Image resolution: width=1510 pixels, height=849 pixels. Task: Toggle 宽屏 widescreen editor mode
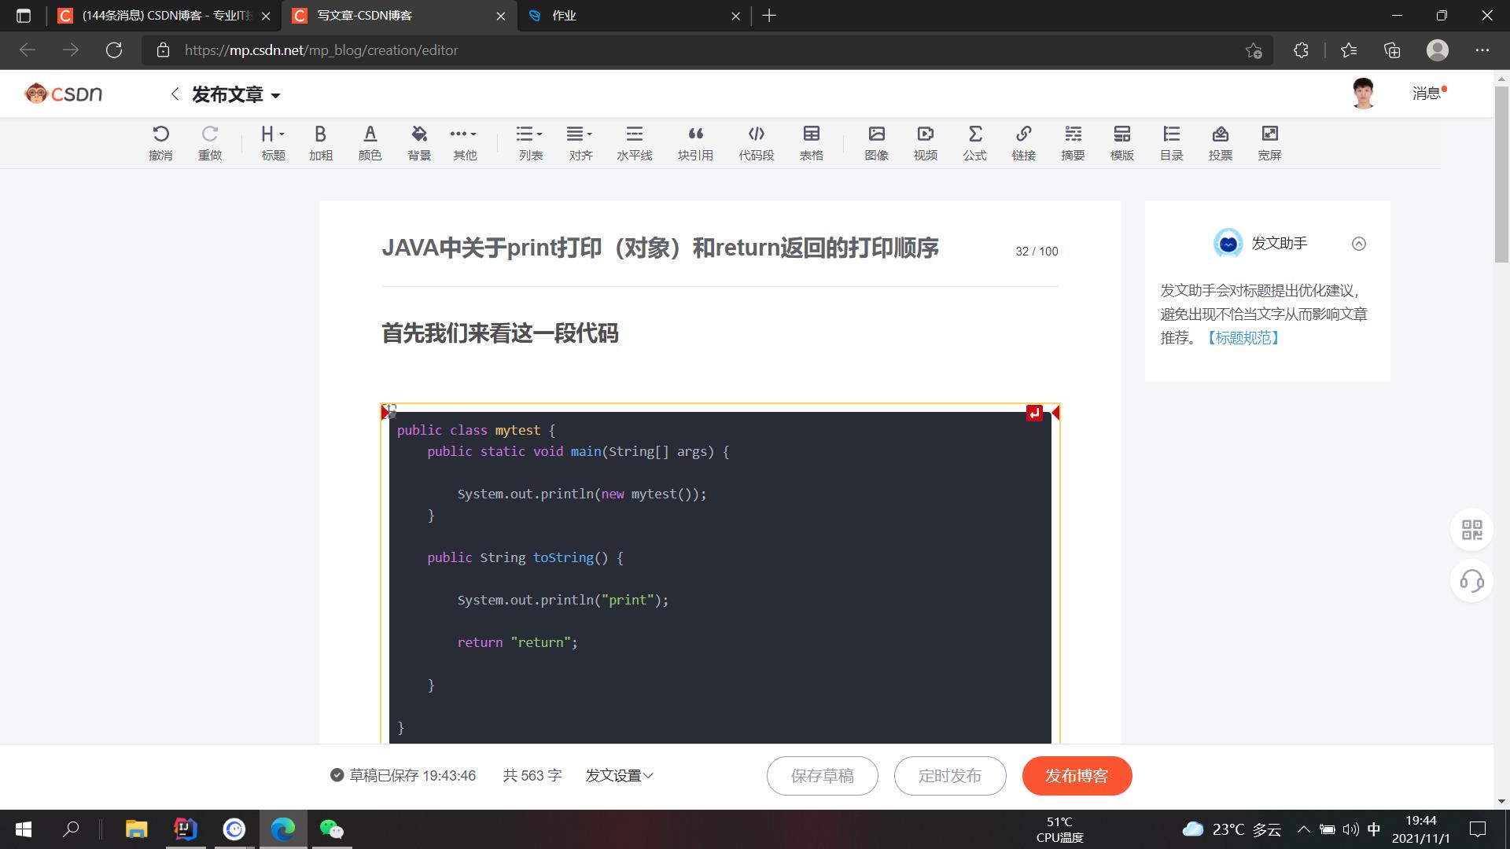(1269, 142)
